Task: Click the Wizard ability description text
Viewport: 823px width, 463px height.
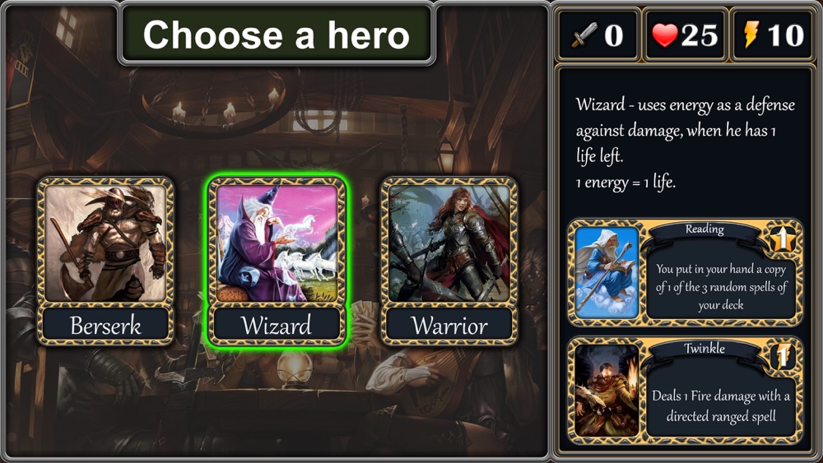Action: tap(685, 143)
